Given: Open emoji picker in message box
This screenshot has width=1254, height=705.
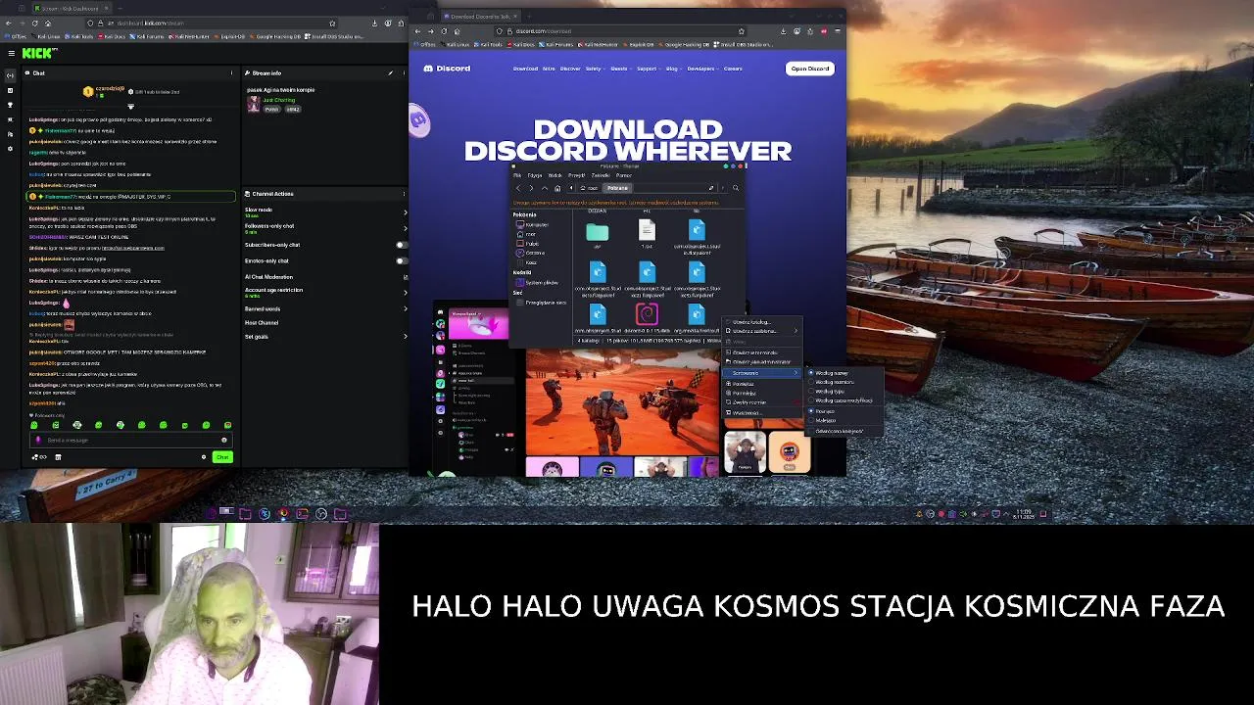Looking at the screenshot, I should [x=223, y=440].
